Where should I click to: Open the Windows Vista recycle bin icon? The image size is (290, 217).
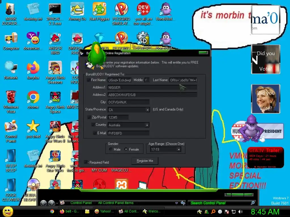click(x=11, y=102)
